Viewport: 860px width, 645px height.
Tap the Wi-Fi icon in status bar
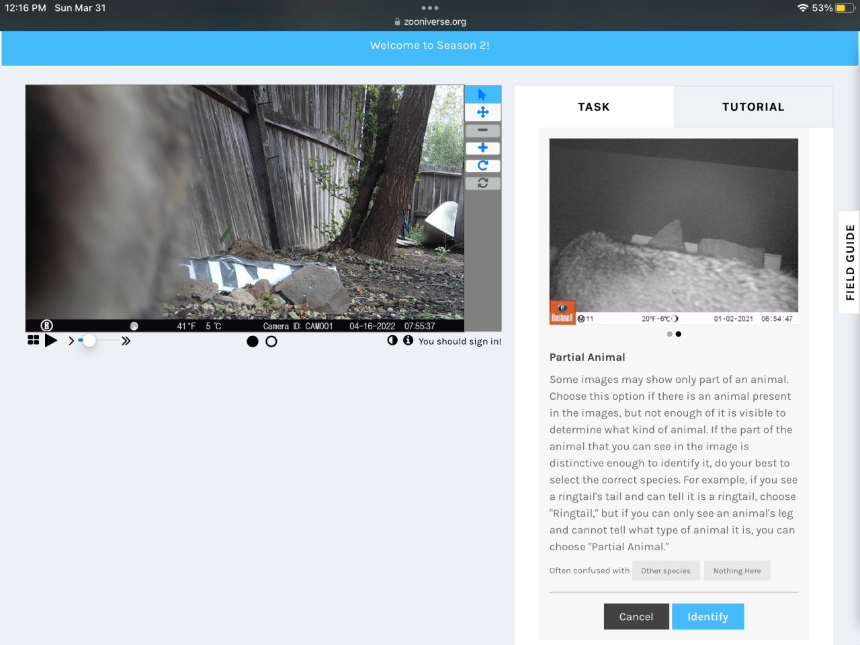coord(803,8)
